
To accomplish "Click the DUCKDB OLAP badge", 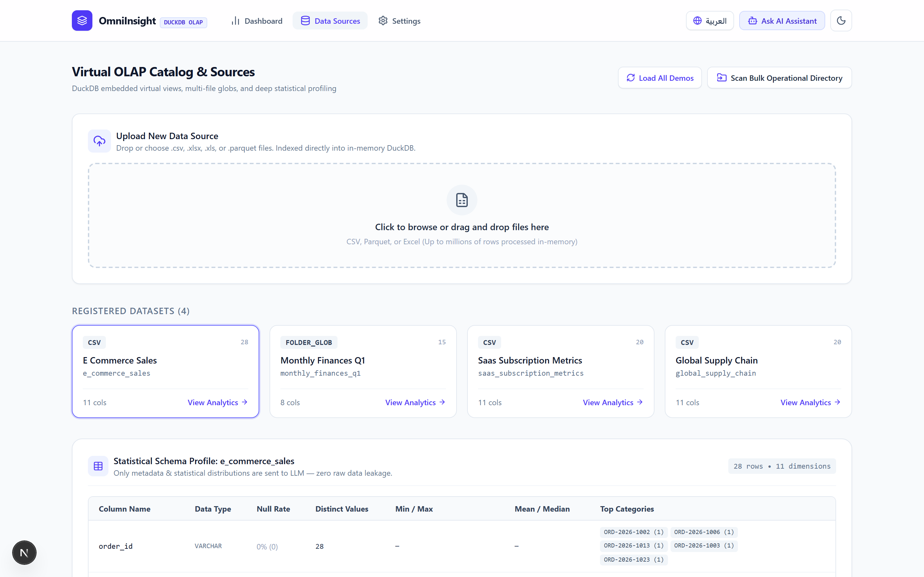I will 183,22.
